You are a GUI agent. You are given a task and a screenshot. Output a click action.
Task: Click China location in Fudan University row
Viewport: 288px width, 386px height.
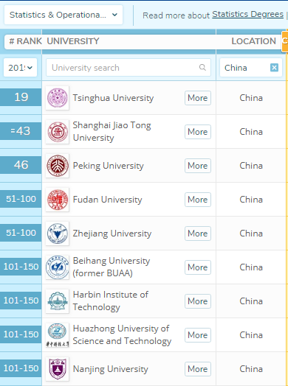(251, 200)
